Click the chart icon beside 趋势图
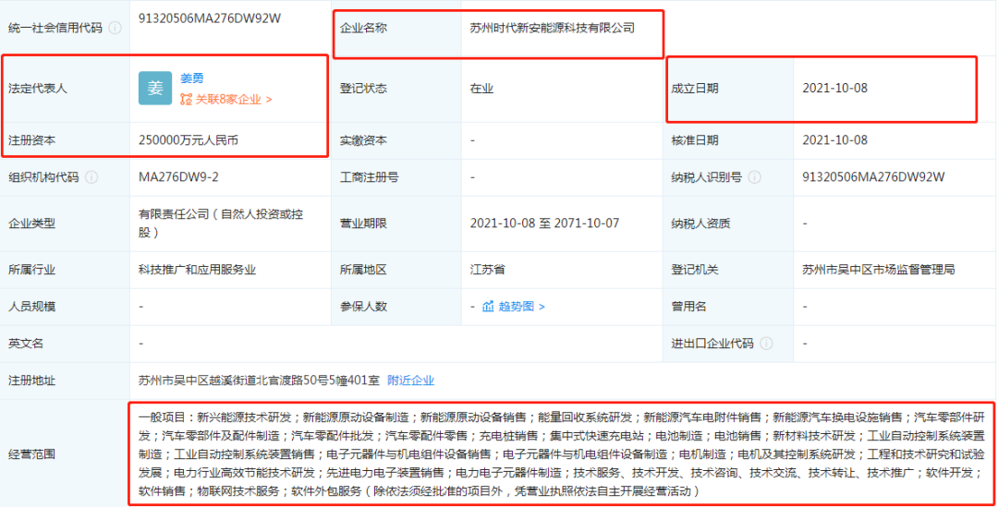Image resolution: width=998 pixels, height=507 pixels. click(488, 307)
